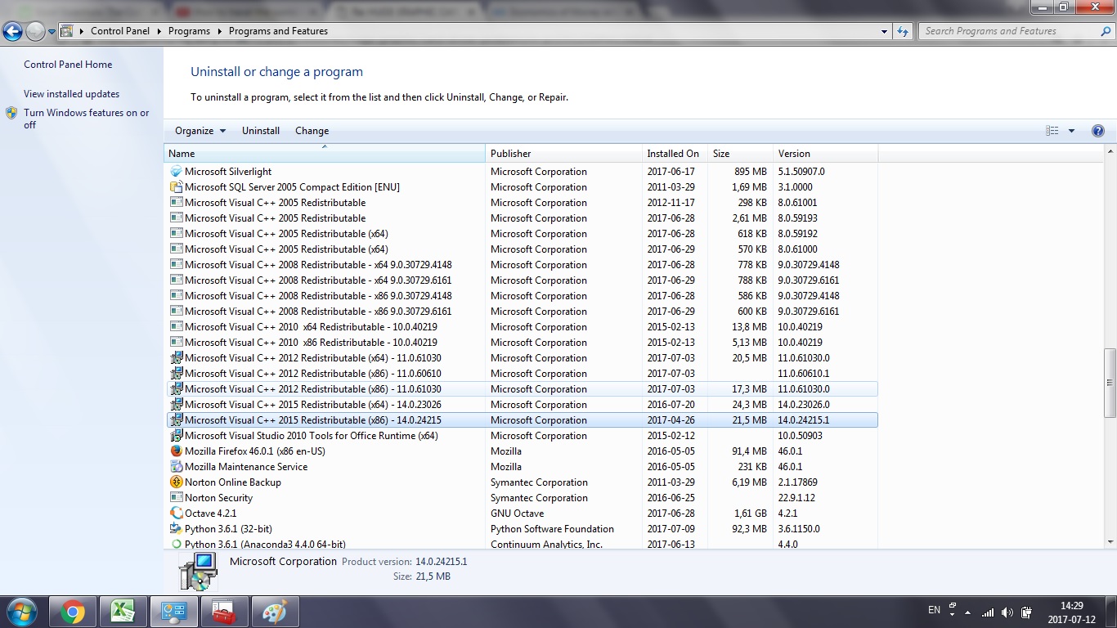The image size is (1117, 628).
Task: Click the Mozilla Firefox icon in the list
Action: 176,451
